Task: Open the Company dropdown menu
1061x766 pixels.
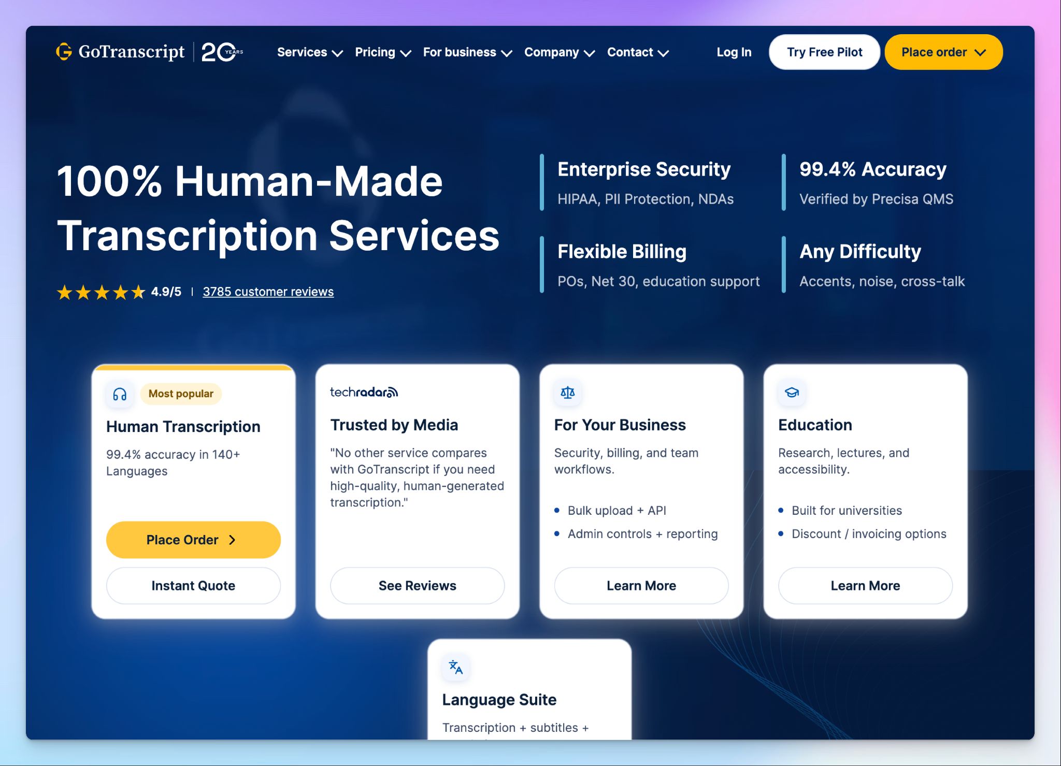Action: (x=560, y=52)
